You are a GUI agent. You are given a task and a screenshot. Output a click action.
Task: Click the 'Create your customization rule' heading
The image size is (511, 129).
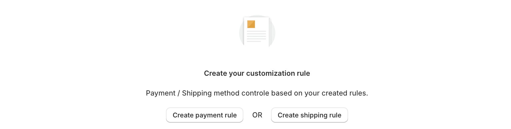(257, 73)
